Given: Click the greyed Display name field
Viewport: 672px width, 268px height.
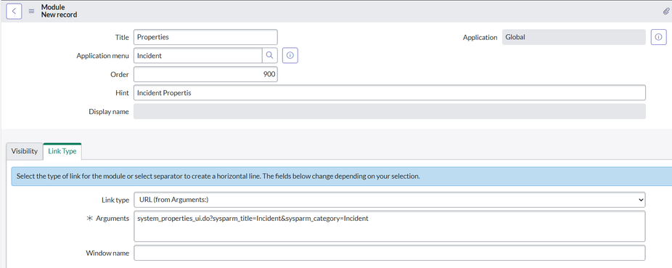Looking at the screenshot, I should point(390,112).
